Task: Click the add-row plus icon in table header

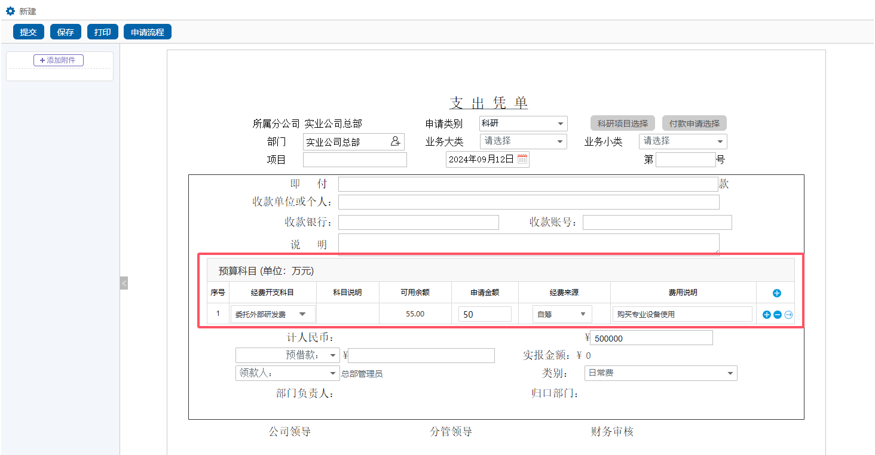Action: [777, 293]
